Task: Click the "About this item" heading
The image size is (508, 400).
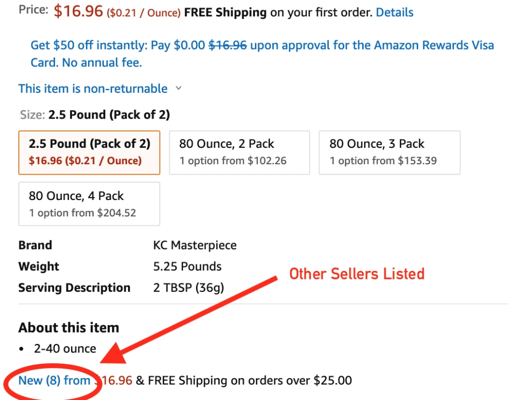Action: [x=68, y=328]
